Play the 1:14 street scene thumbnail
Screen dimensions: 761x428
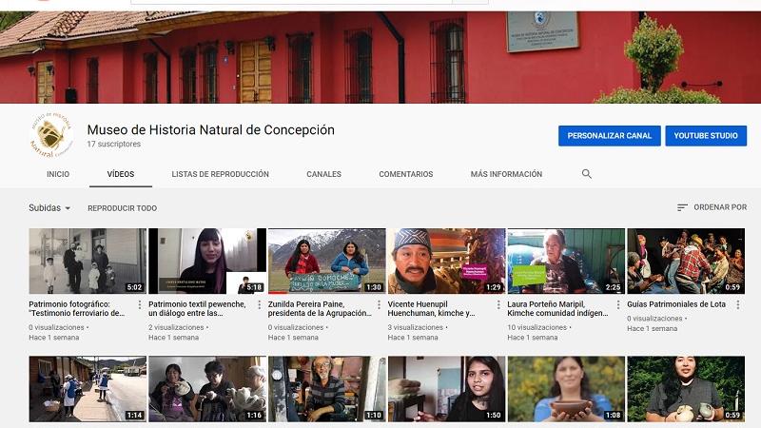coord(88,389)
